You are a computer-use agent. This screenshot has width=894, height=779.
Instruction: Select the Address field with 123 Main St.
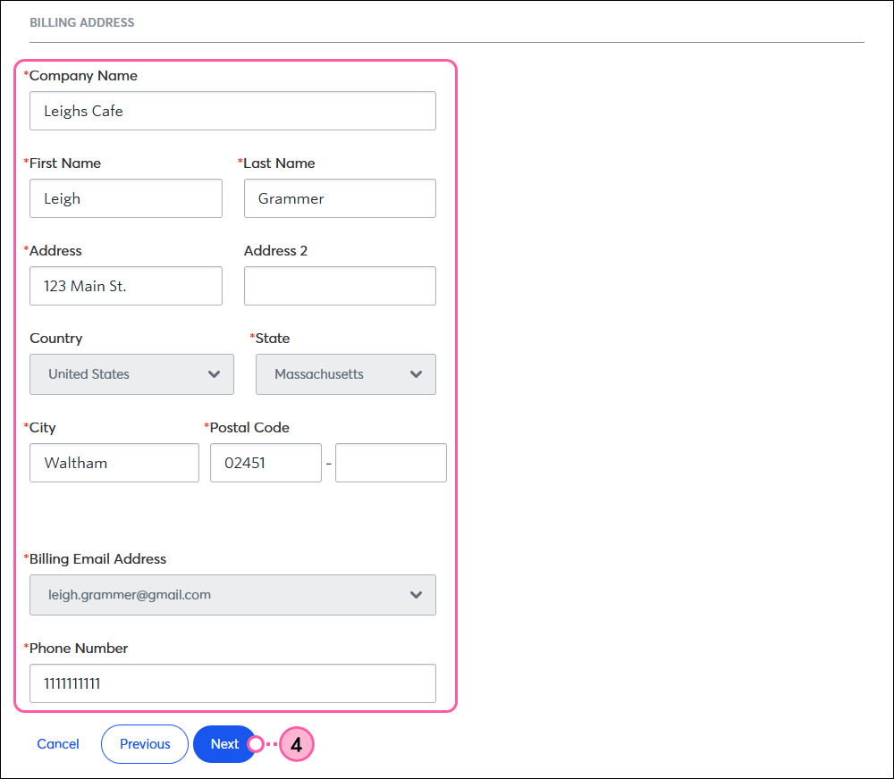click(126, 286)
